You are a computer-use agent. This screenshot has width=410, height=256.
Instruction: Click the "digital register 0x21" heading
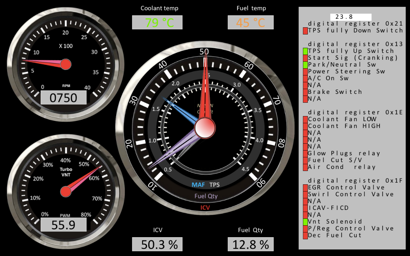355,24
